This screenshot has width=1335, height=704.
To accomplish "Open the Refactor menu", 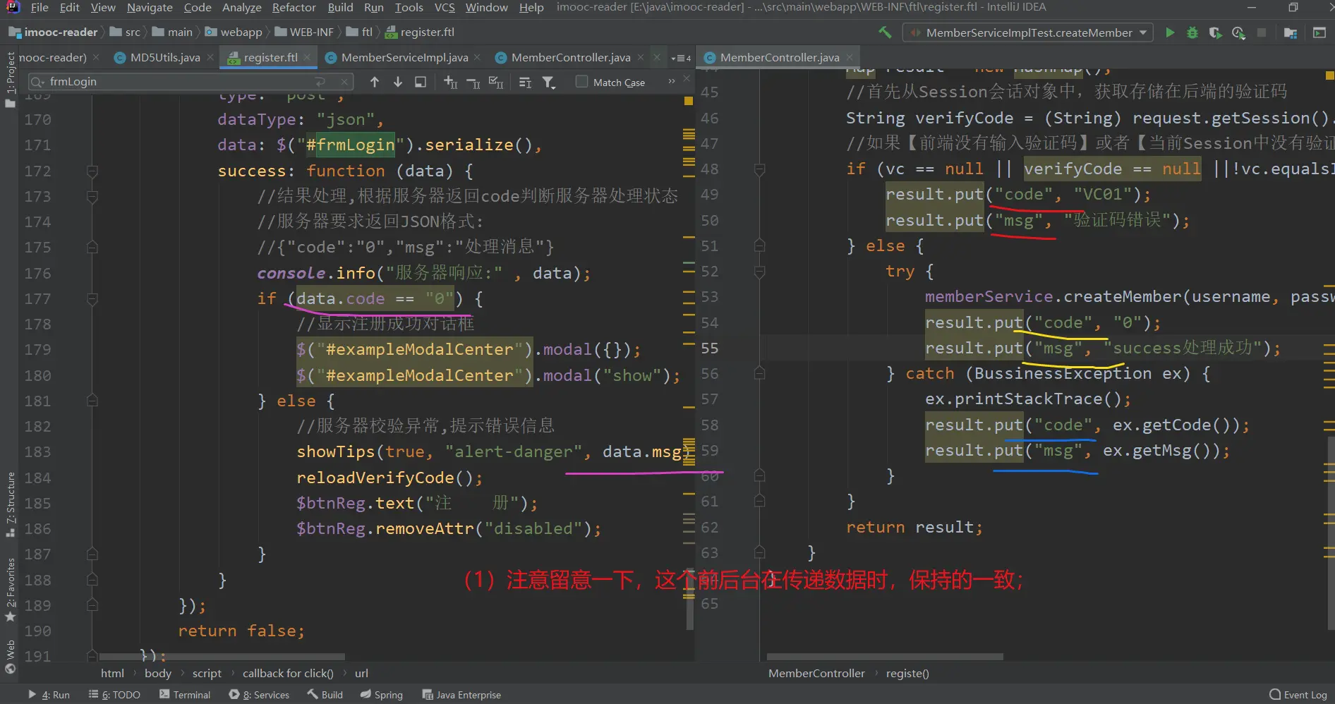I will pyautogui.click(x=294, y=7).
